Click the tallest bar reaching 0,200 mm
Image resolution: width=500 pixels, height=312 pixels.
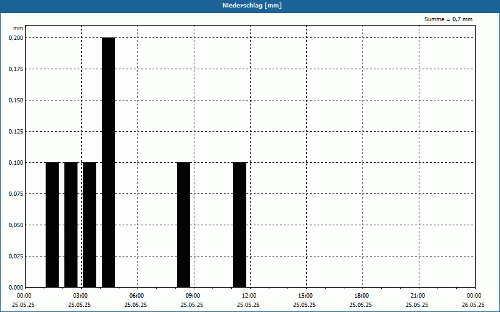pyautogui.click(x=108, y=162)
